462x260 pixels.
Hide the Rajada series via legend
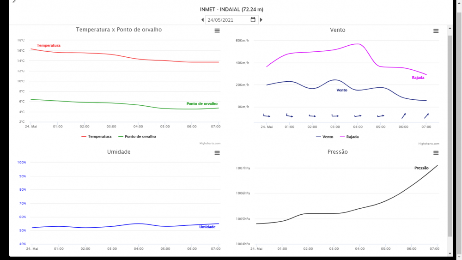click(349, 137)
